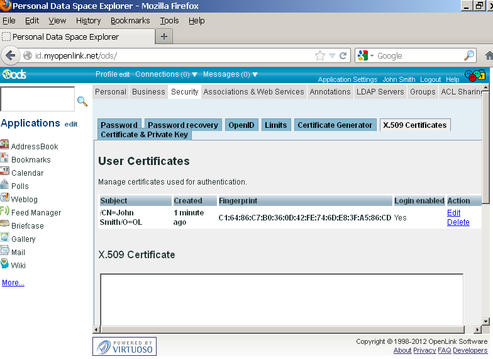
Task: Bookmark page with the star icon
Action: point(320,55)
